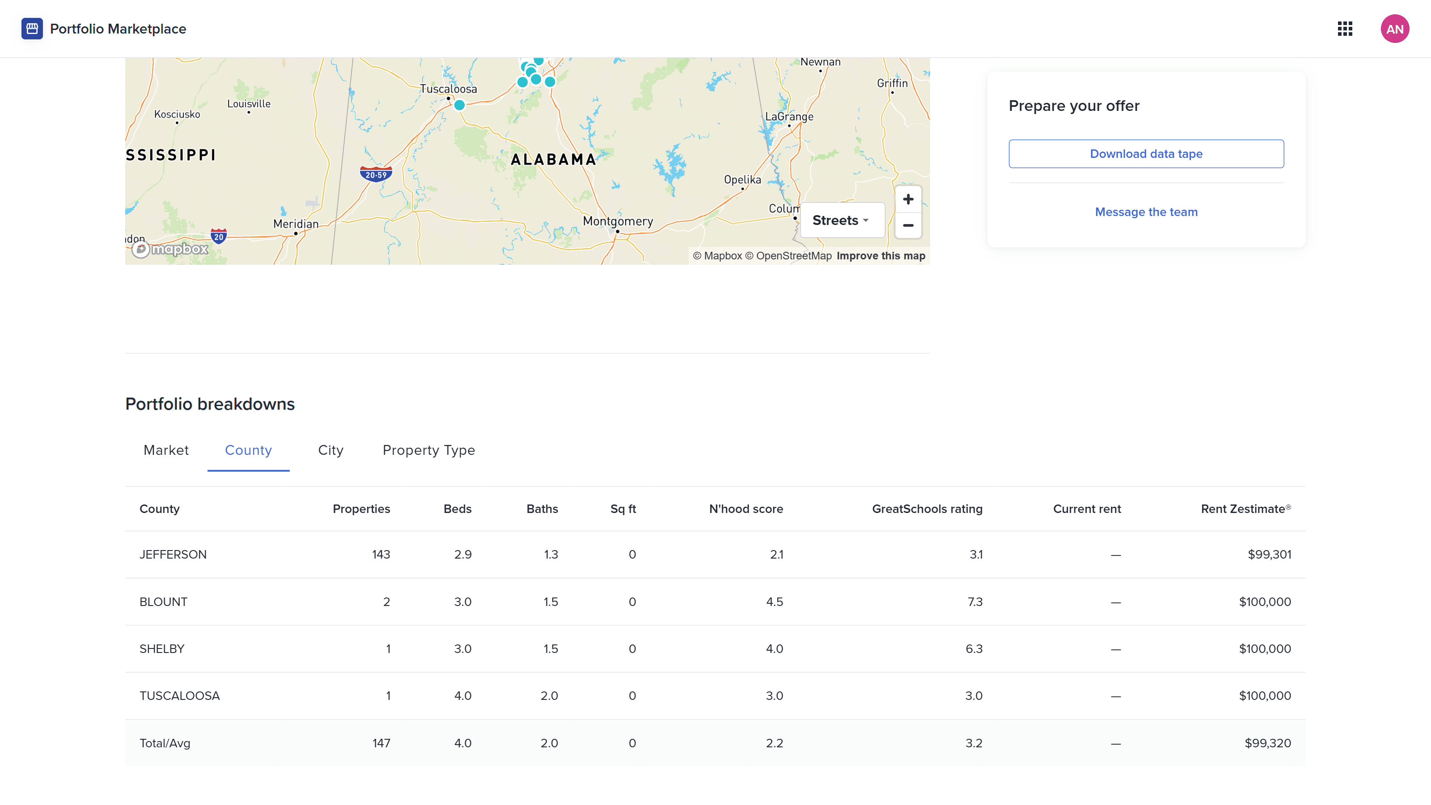Zoom in the map with plus button

(908, 199)
